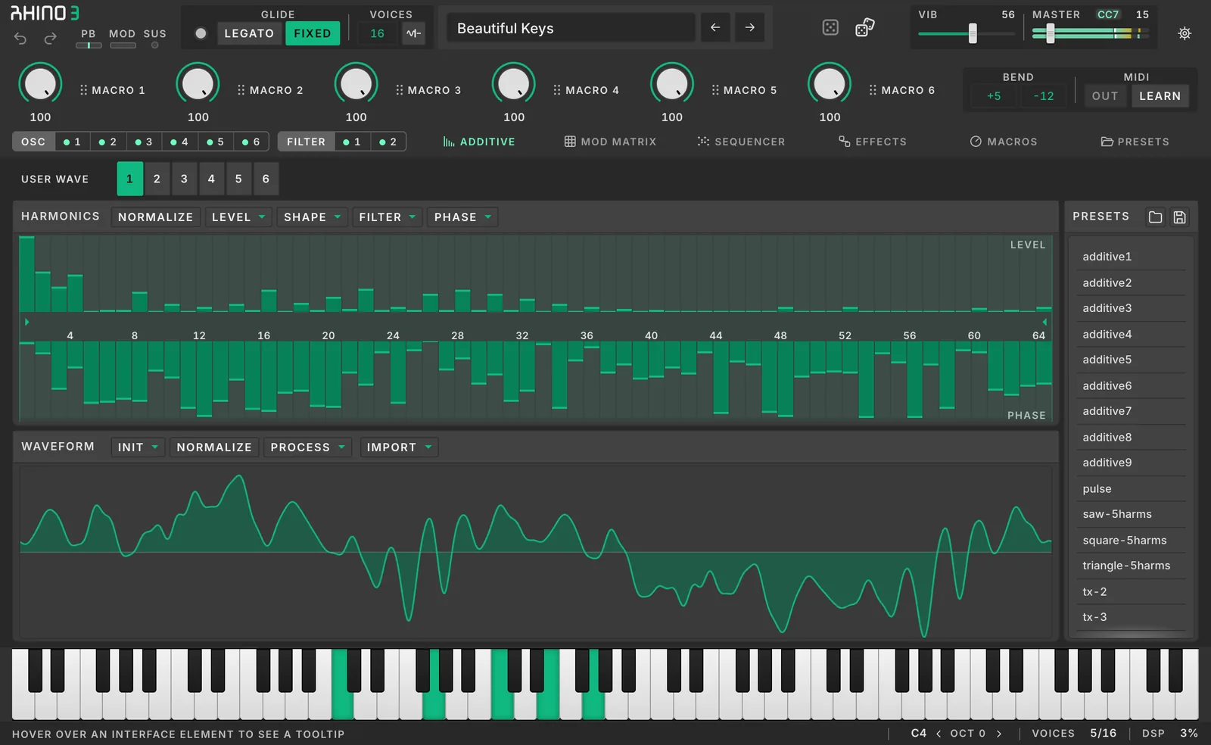Click harmonics NORMALIZE button
The height and width of the screenshot is (745, 1211).
(155, 217)
